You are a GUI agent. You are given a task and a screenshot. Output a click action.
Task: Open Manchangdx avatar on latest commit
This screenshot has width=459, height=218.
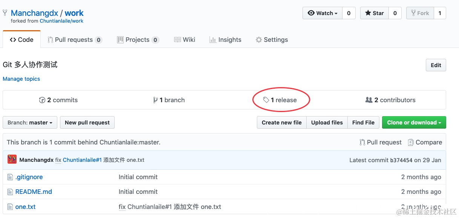12,160
